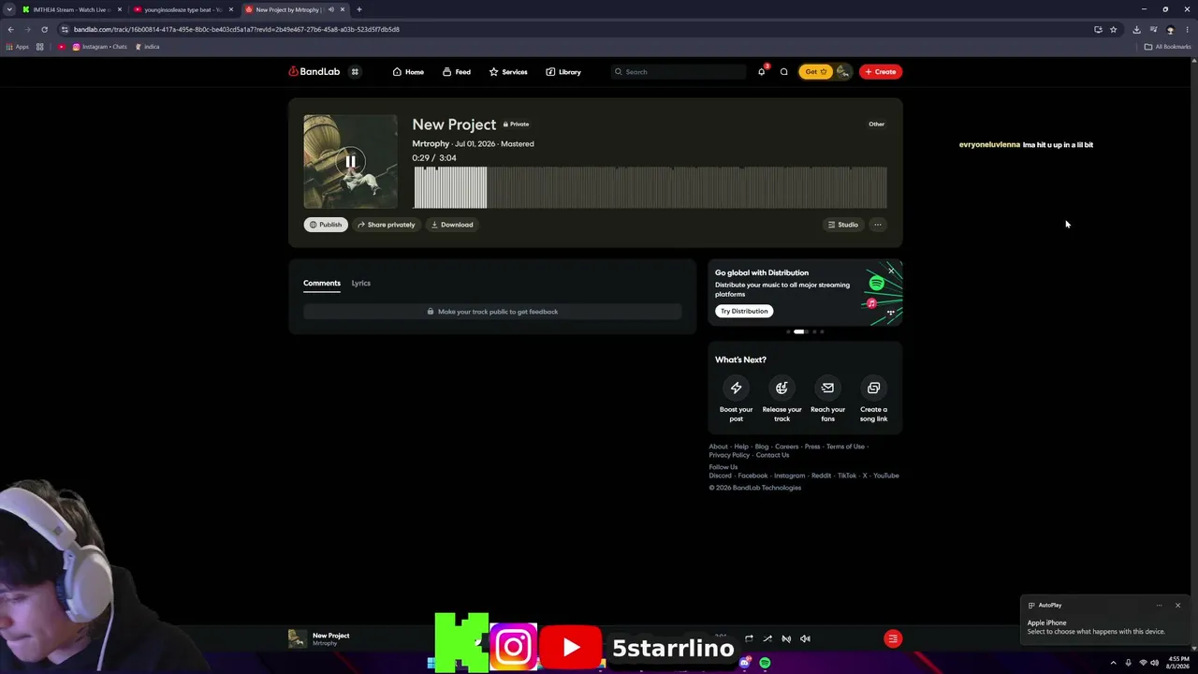This screenshot has height=674, width=1198.
Task: Open the Feed nav item
Action: click(457, 72)
